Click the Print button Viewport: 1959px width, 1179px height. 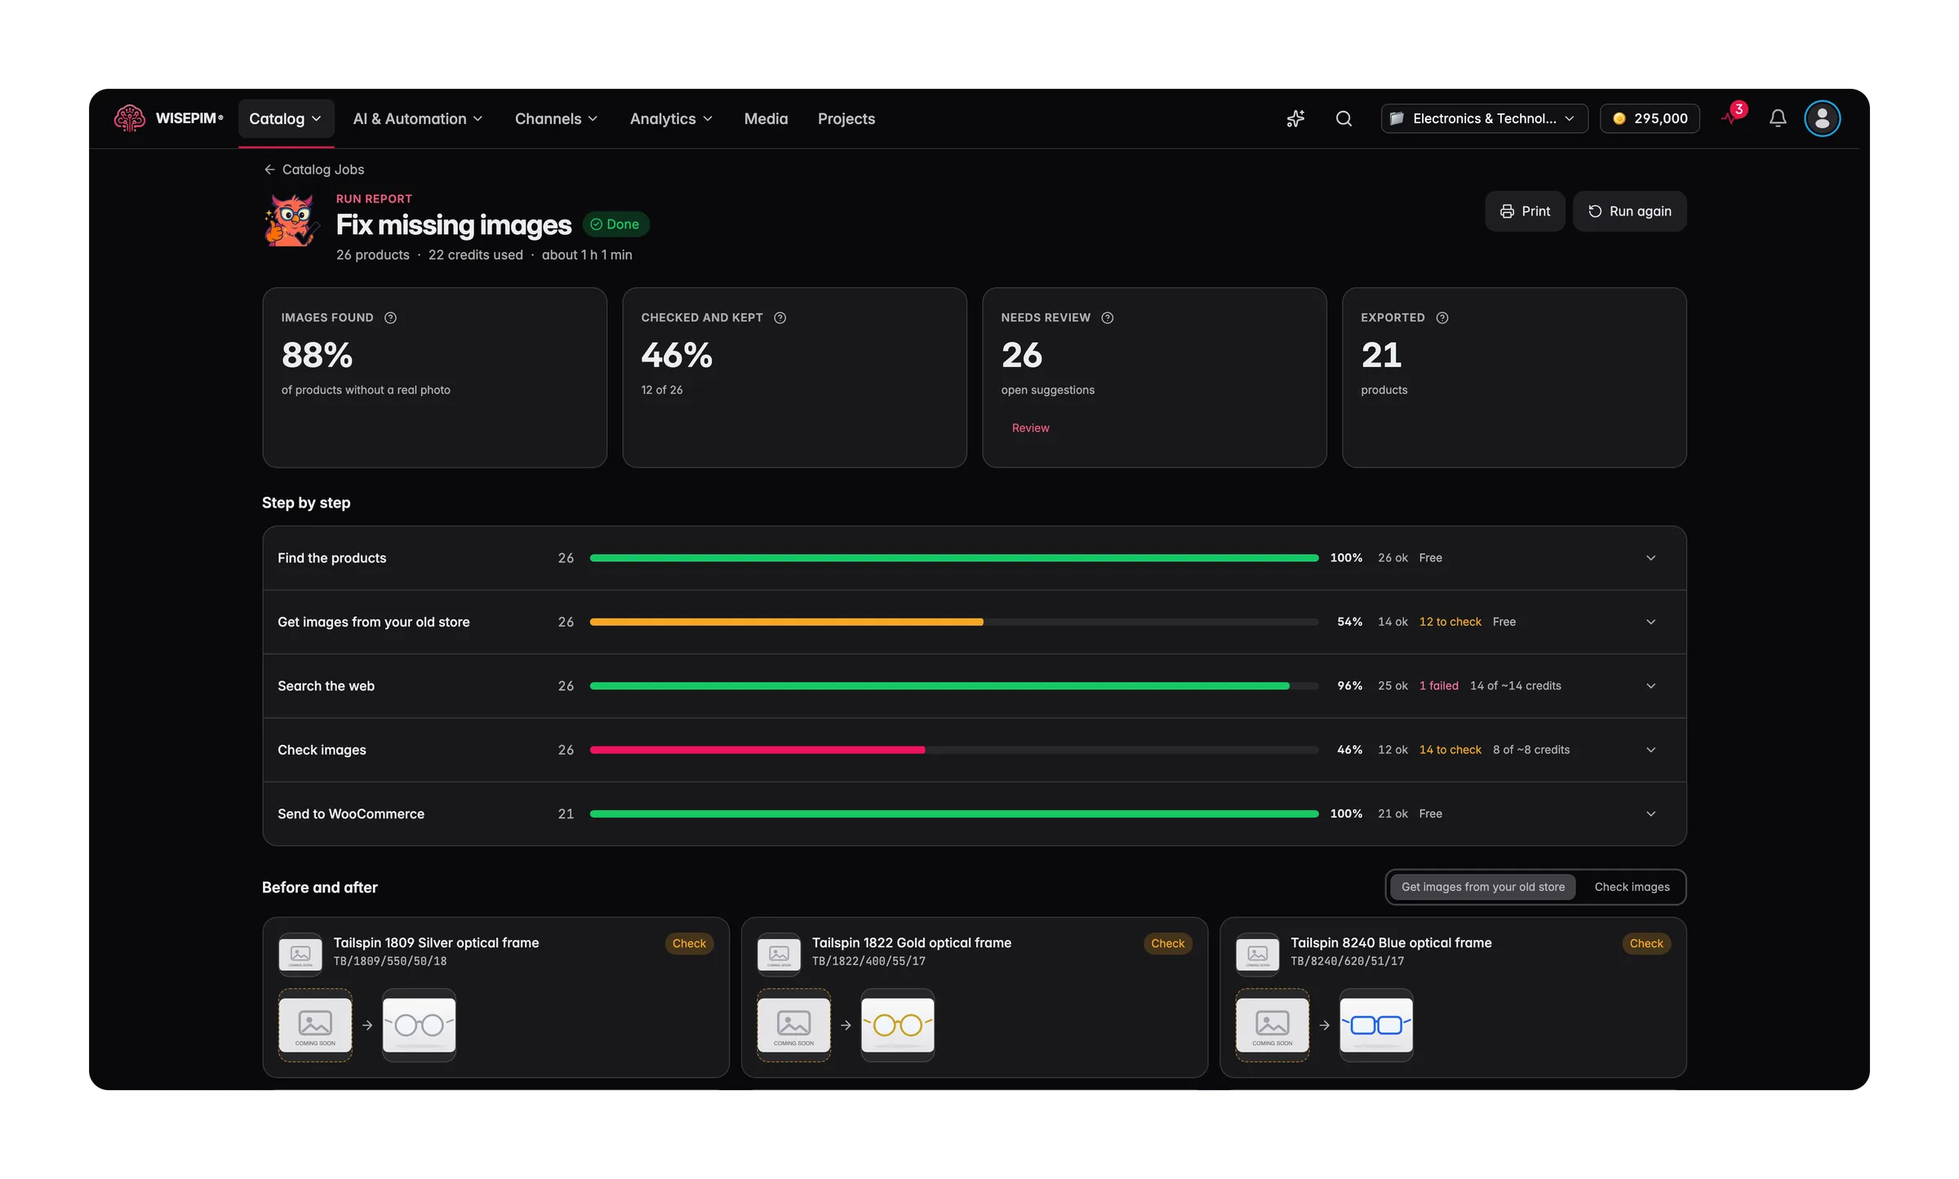click(1525, 211)
